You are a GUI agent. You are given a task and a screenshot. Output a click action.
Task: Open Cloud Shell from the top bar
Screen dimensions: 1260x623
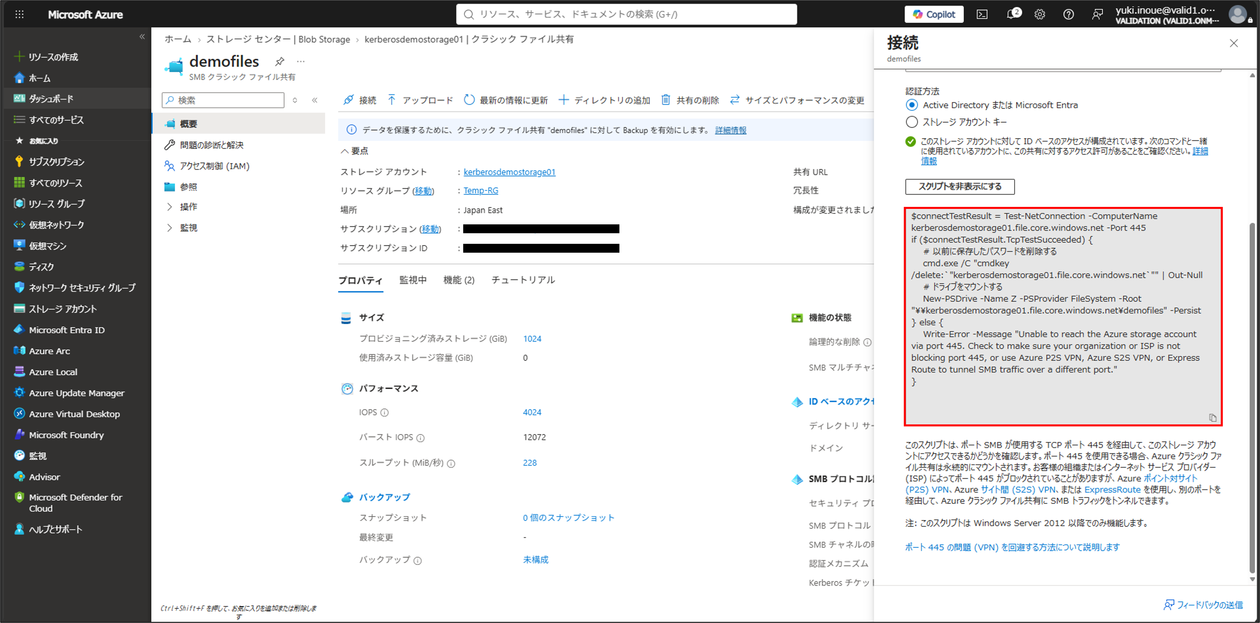(982, 14)
